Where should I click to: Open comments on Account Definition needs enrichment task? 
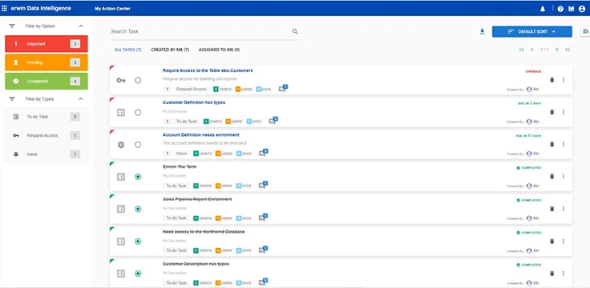(263, 153)
